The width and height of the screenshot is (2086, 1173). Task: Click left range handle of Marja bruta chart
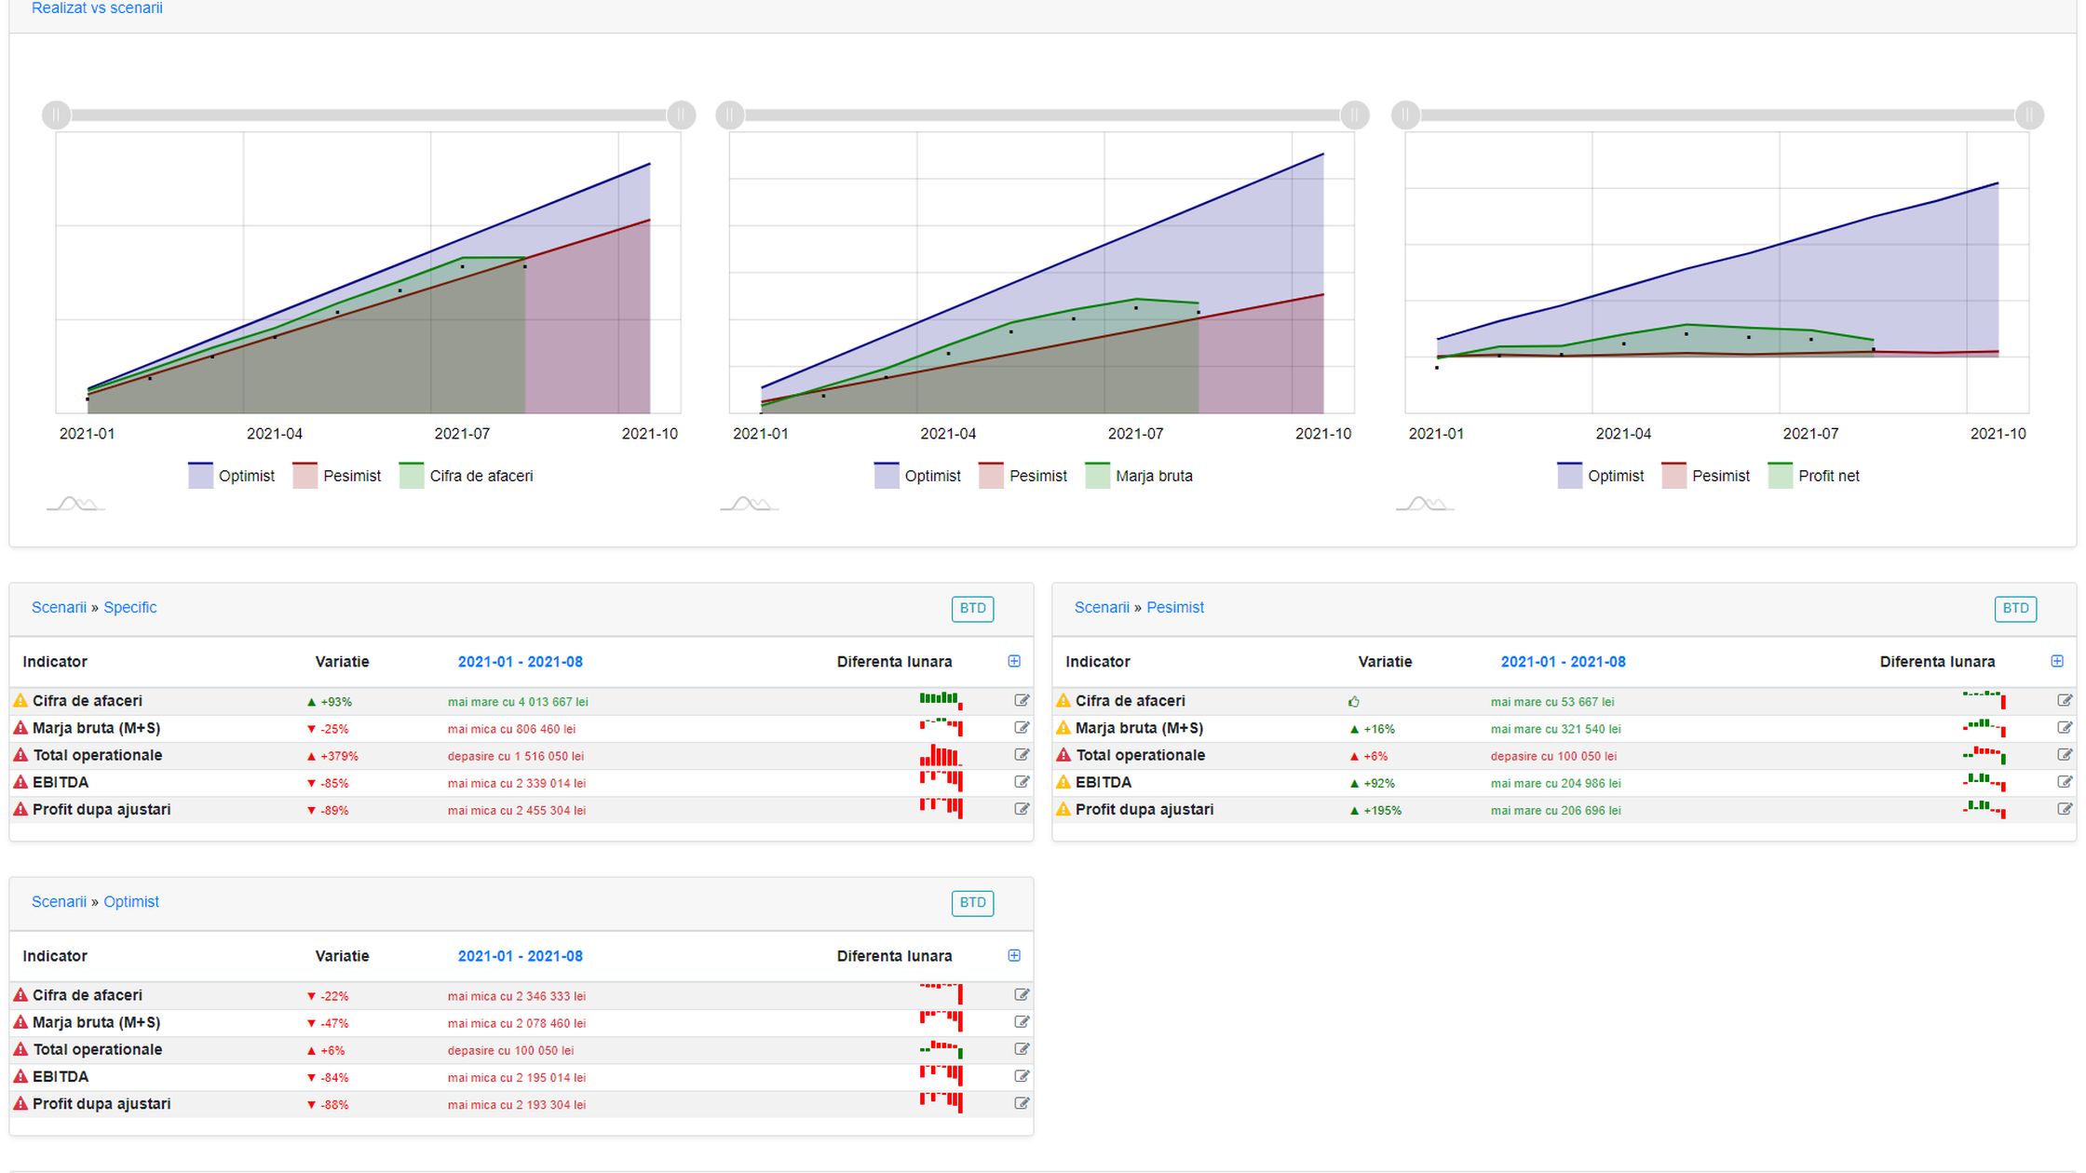coord(730,115)
